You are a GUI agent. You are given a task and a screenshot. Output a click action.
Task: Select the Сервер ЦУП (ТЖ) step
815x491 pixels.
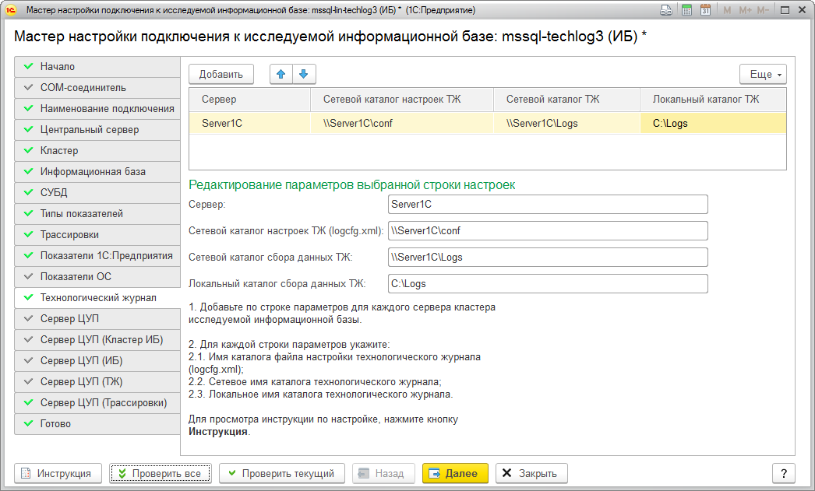(97, 381)
